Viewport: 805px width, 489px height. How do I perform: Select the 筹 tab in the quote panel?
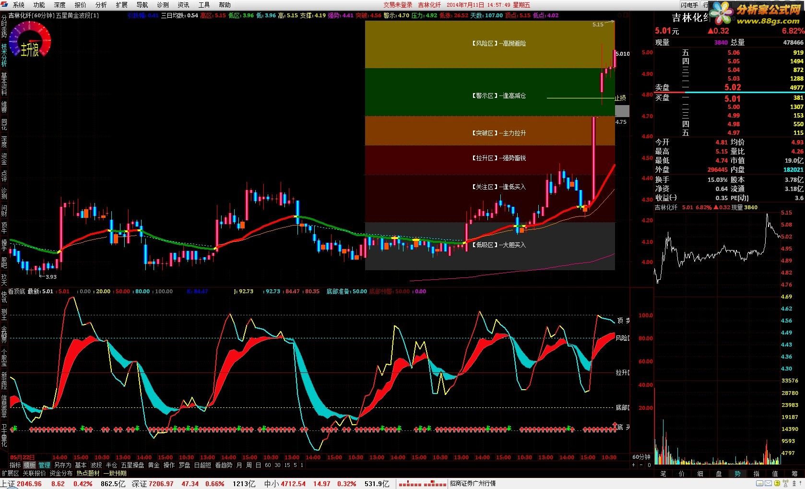pos(795,474)
